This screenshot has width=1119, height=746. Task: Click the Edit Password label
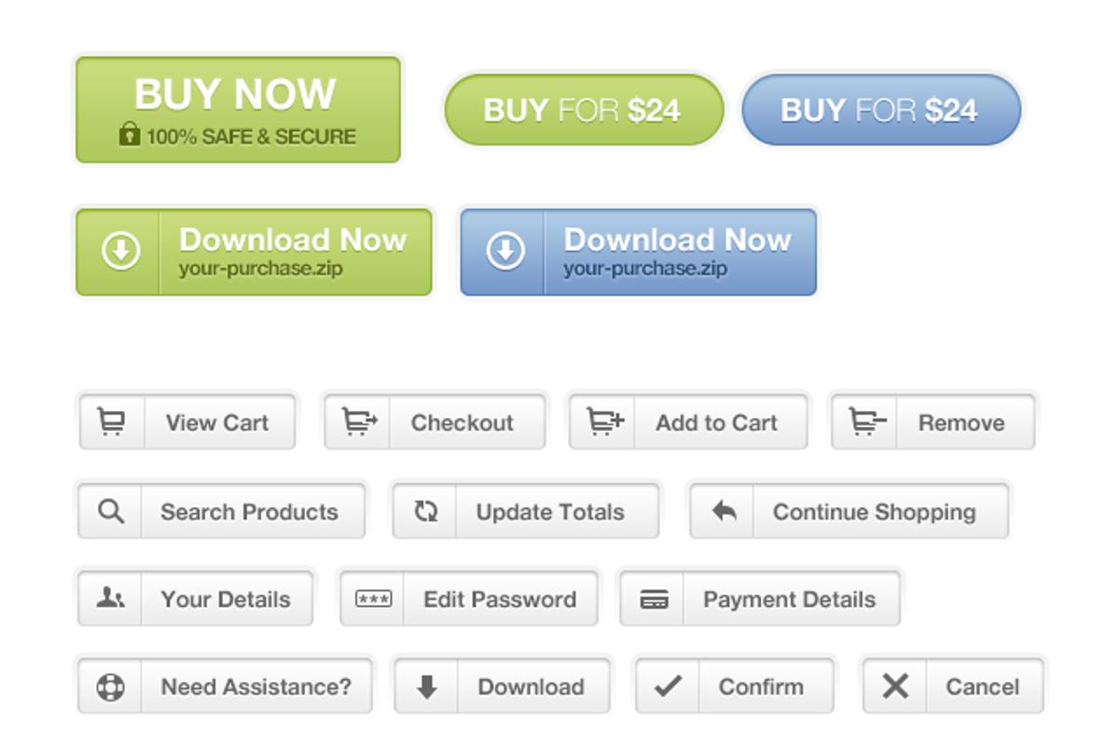pyautogui.click(x=500, y=600)
